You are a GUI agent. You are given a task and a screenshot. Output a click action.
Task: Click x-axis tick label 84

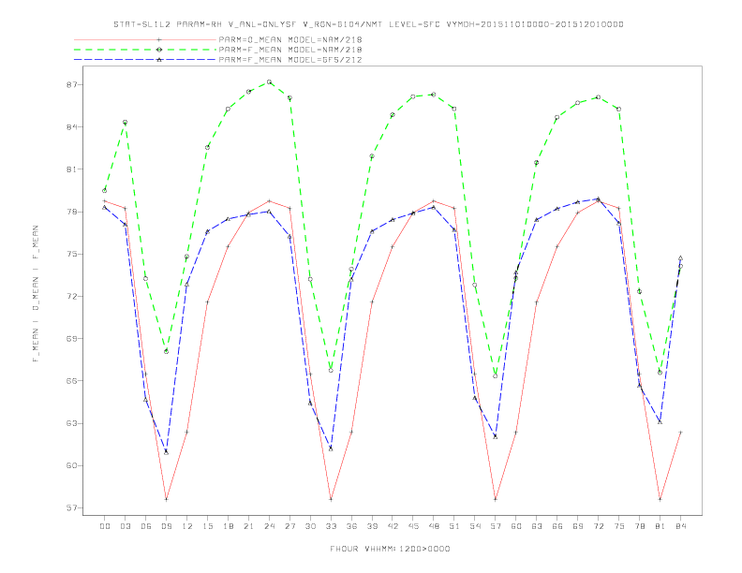680,526
